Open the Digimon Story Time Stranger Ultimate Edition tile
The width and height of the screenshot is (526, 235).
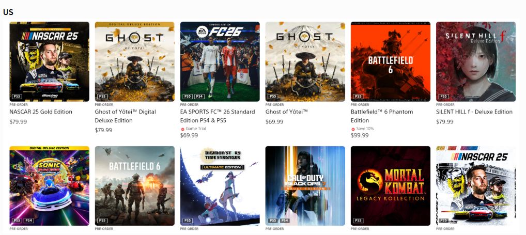pos(220,186)
